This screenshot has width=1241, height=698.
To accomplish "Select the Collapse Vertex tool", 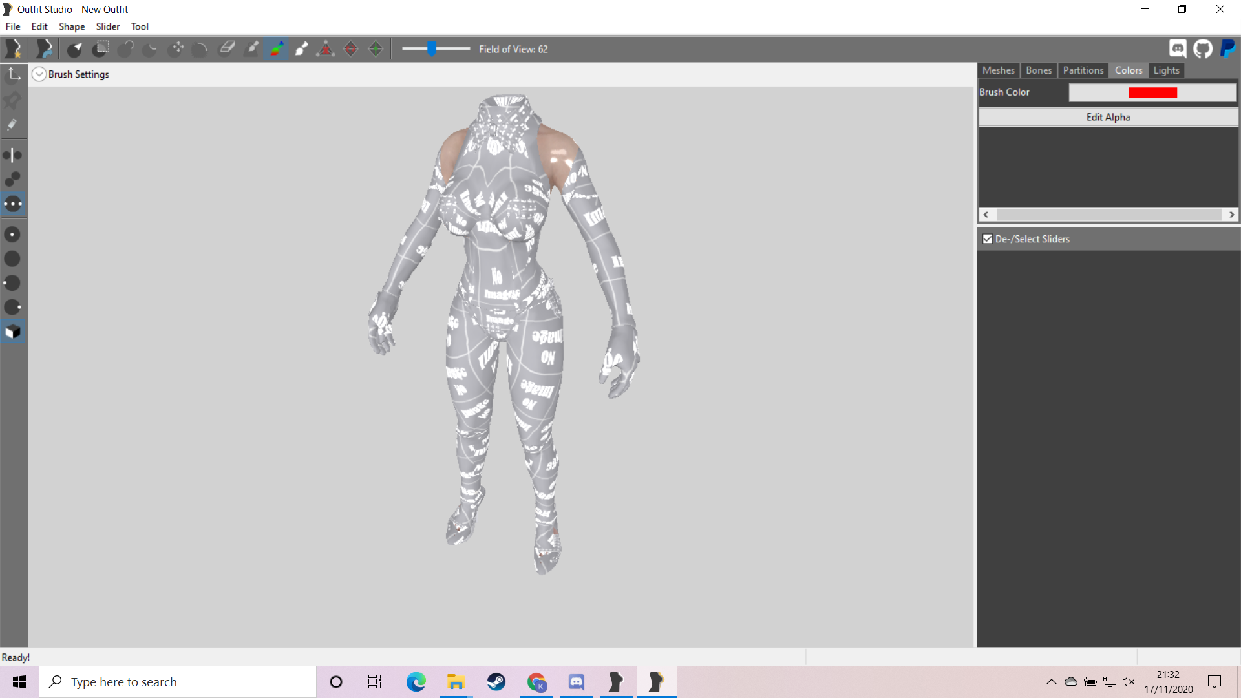I will [326, 49].
